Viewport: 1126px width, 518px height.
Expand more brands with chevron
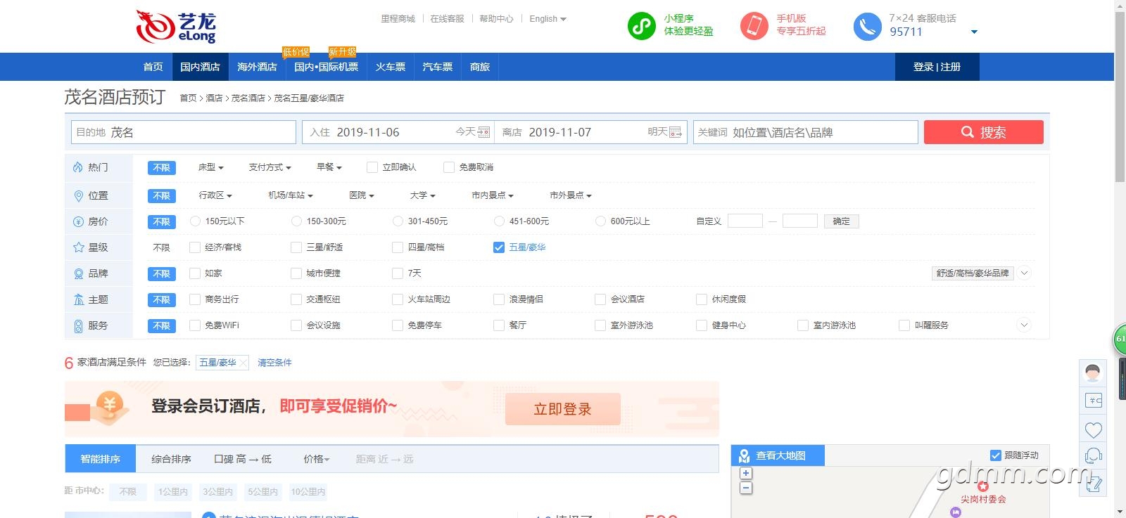coord(1025,273)
